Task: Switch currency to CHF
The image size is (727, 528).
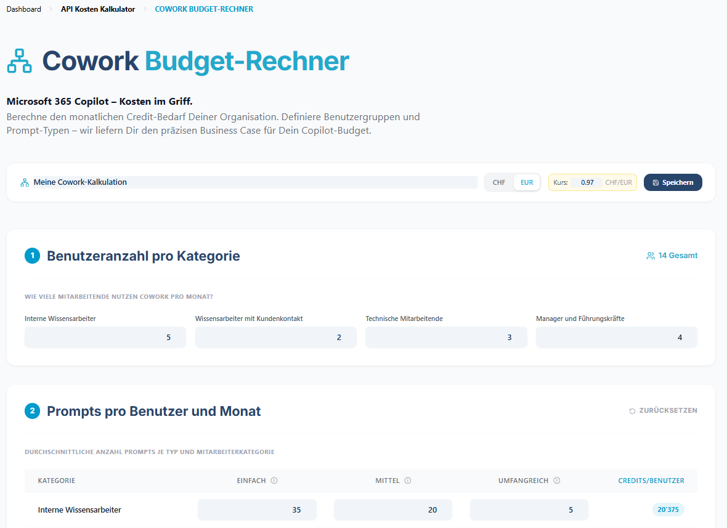Action: (499, 182)
